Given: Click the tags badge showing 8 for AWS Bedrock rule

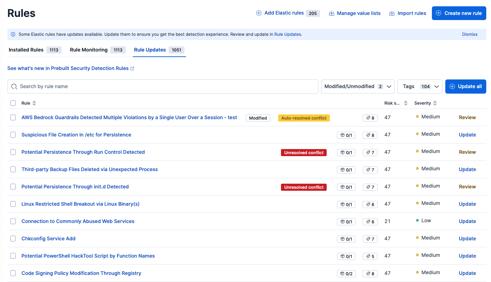Looking at the screenshot, I should [370, 118].
